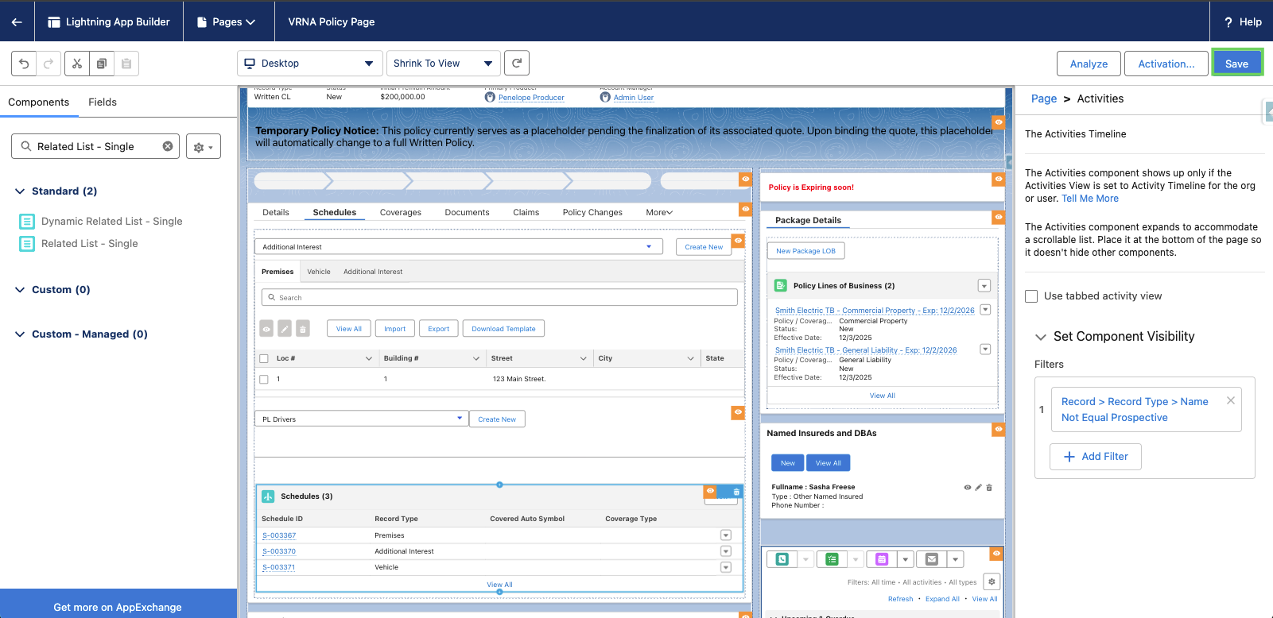This screenshot has height=618, width=1273.
Task: Enable Use tabbed activity view checkbox
Action: (x=1031, y=296)
